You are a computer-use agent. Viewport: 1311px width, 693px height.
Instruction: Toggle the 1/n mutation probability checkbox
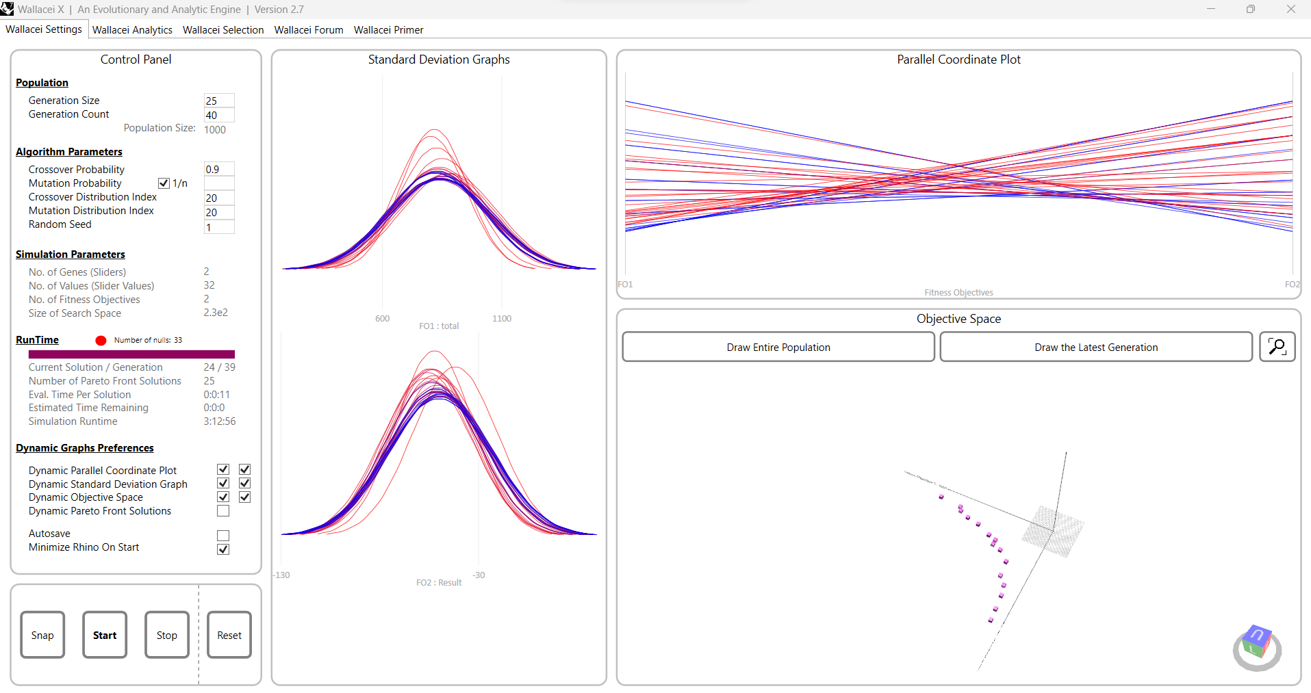click(x=164, y=183)
